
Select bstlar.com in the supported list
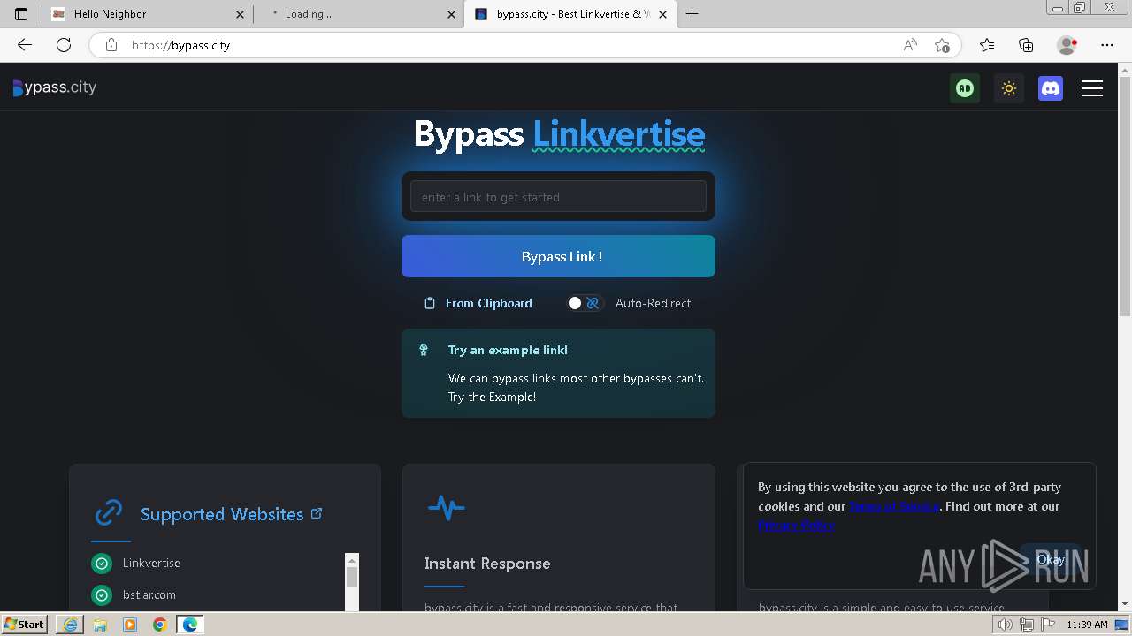coord(149,594)
